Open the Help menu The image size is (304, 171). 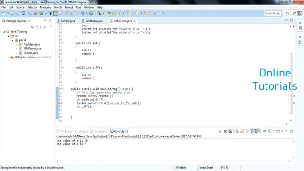coord(99,7)
